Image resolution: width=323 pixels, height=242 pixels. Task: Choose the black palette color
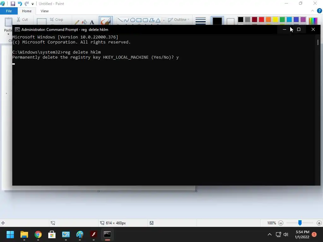(241, 20)
